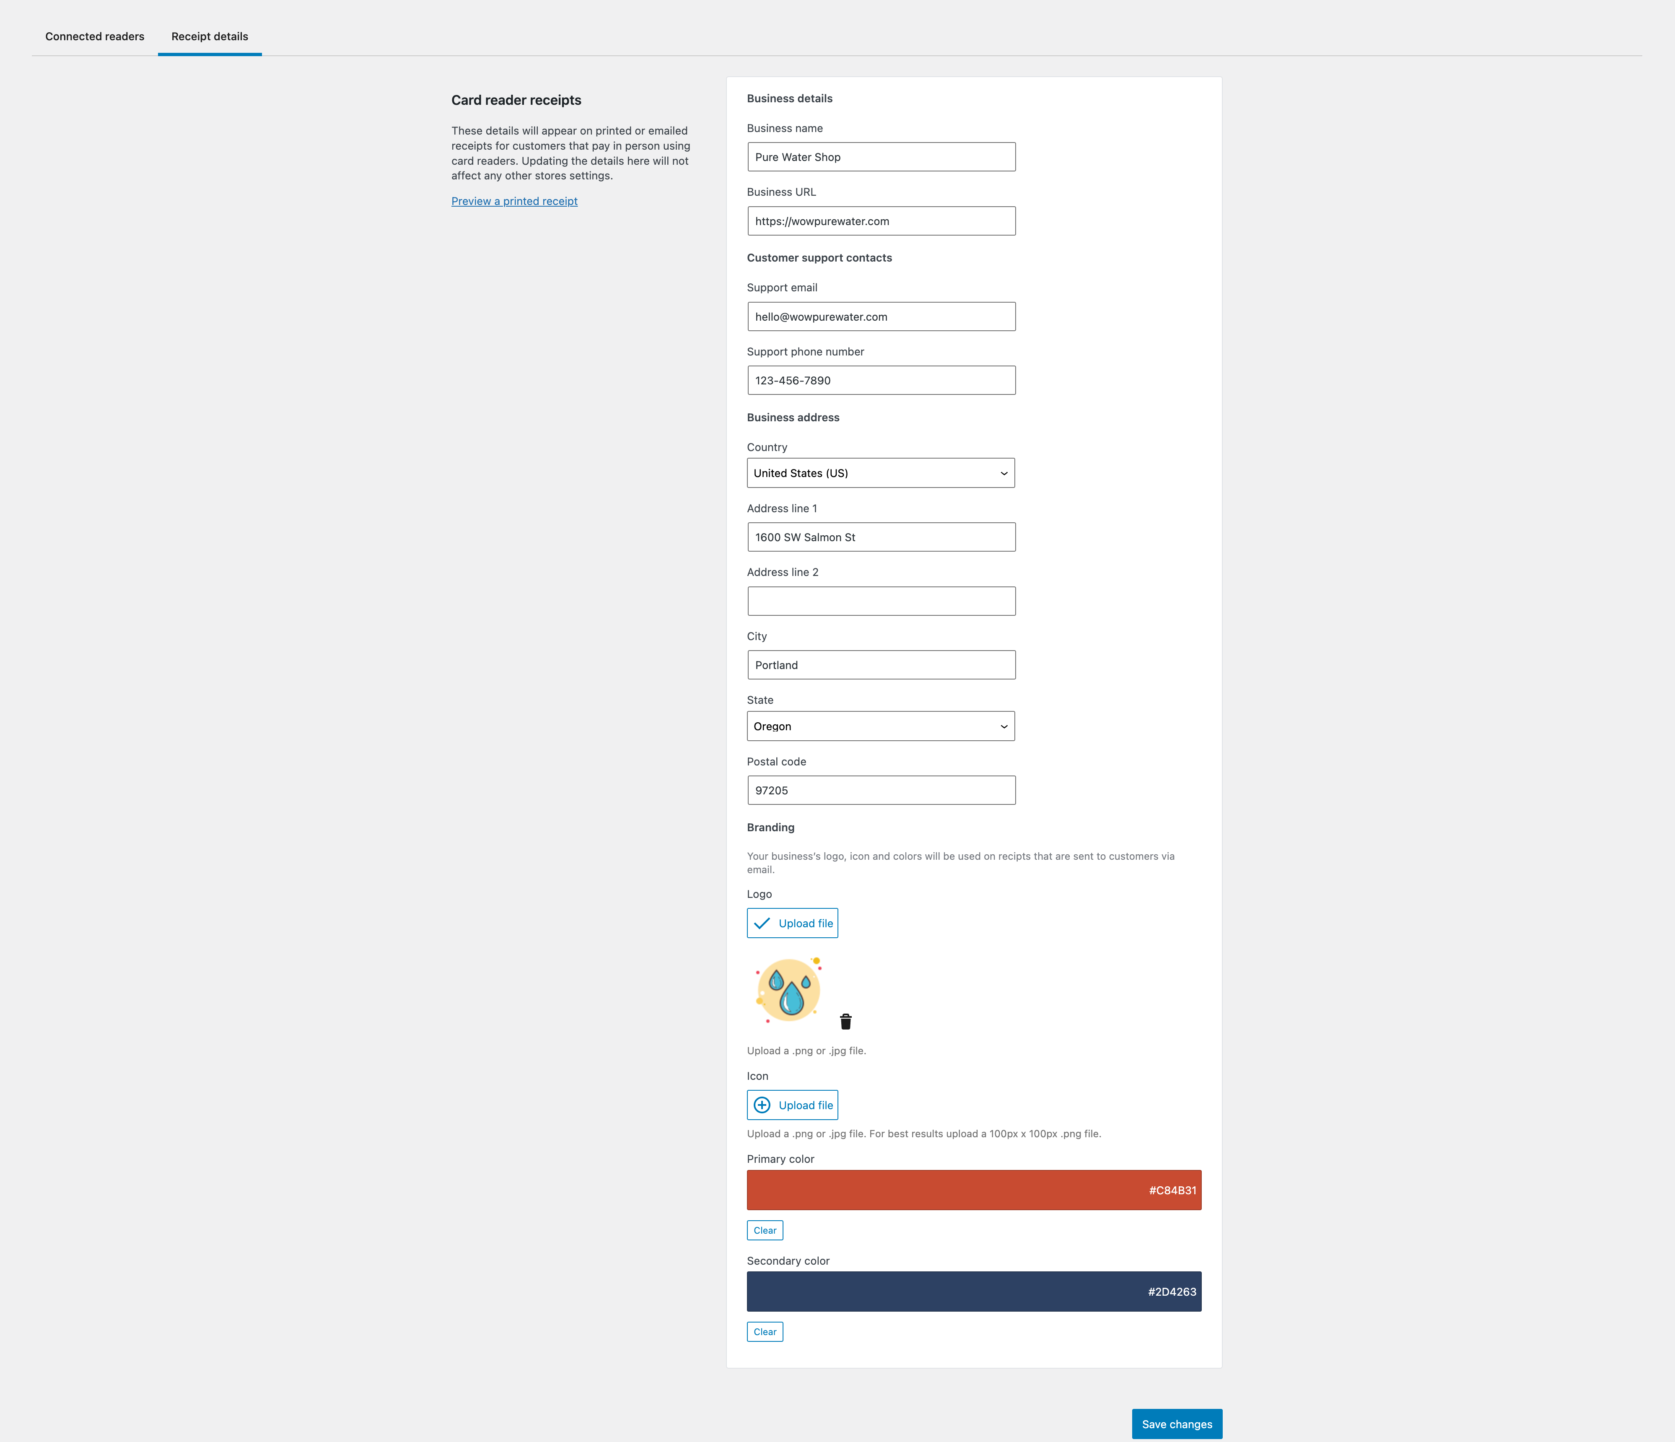Click into the Support email field
The width and height of the screenshot is (1675, 1442).
[x=881, y=316]
